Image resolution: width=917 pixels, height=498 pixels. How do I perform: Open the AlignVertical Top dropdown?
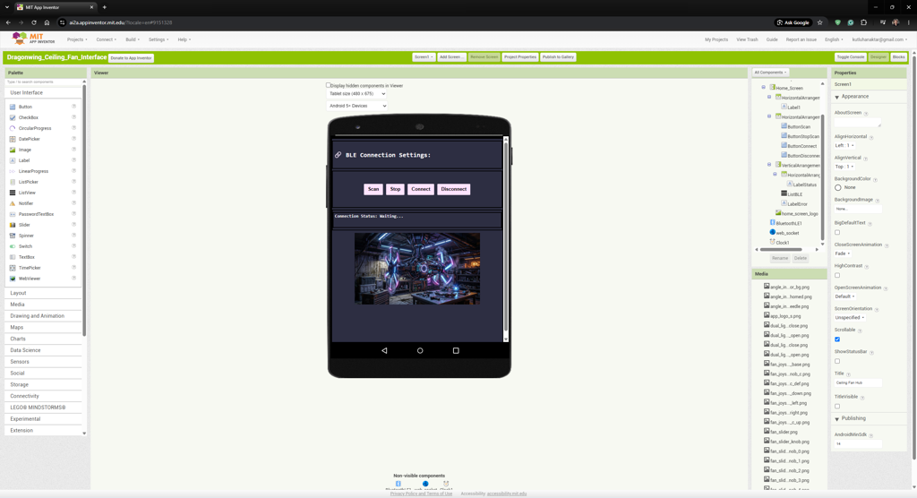click(x=844, y=167)
